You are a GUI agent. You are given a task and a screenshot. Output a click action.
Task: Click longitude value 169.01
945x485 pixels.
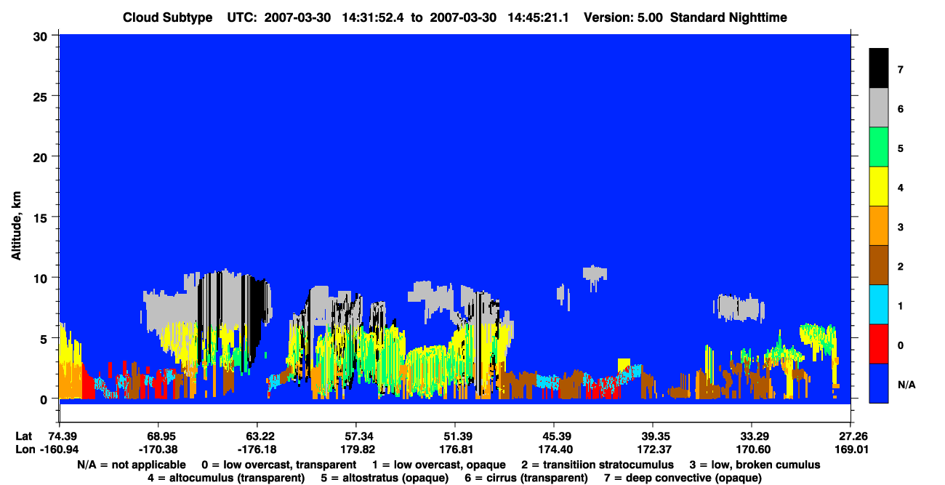point(851,449)
